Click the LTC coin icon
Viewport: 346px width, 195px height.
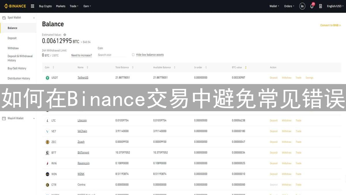[48, 120]
